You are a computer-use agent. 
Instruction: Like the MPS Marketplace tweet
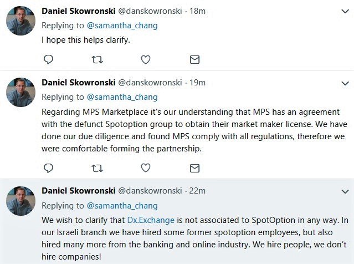146,167
